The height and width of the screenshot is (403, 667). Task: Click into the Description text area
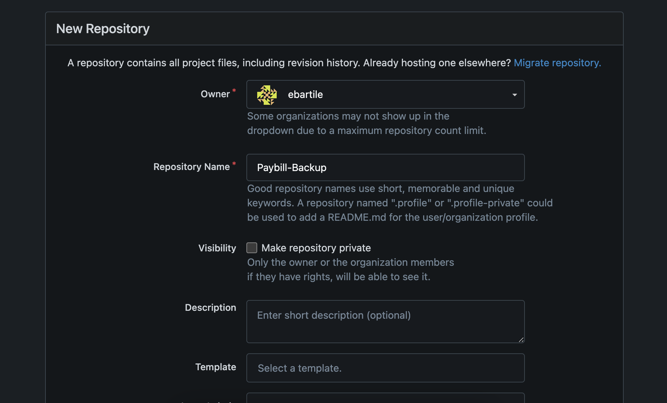tap(385, 321)
